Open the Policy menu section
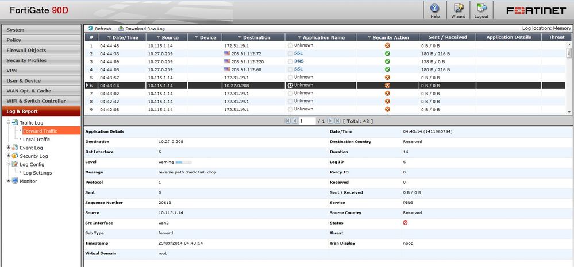 [x=41, y=40]
